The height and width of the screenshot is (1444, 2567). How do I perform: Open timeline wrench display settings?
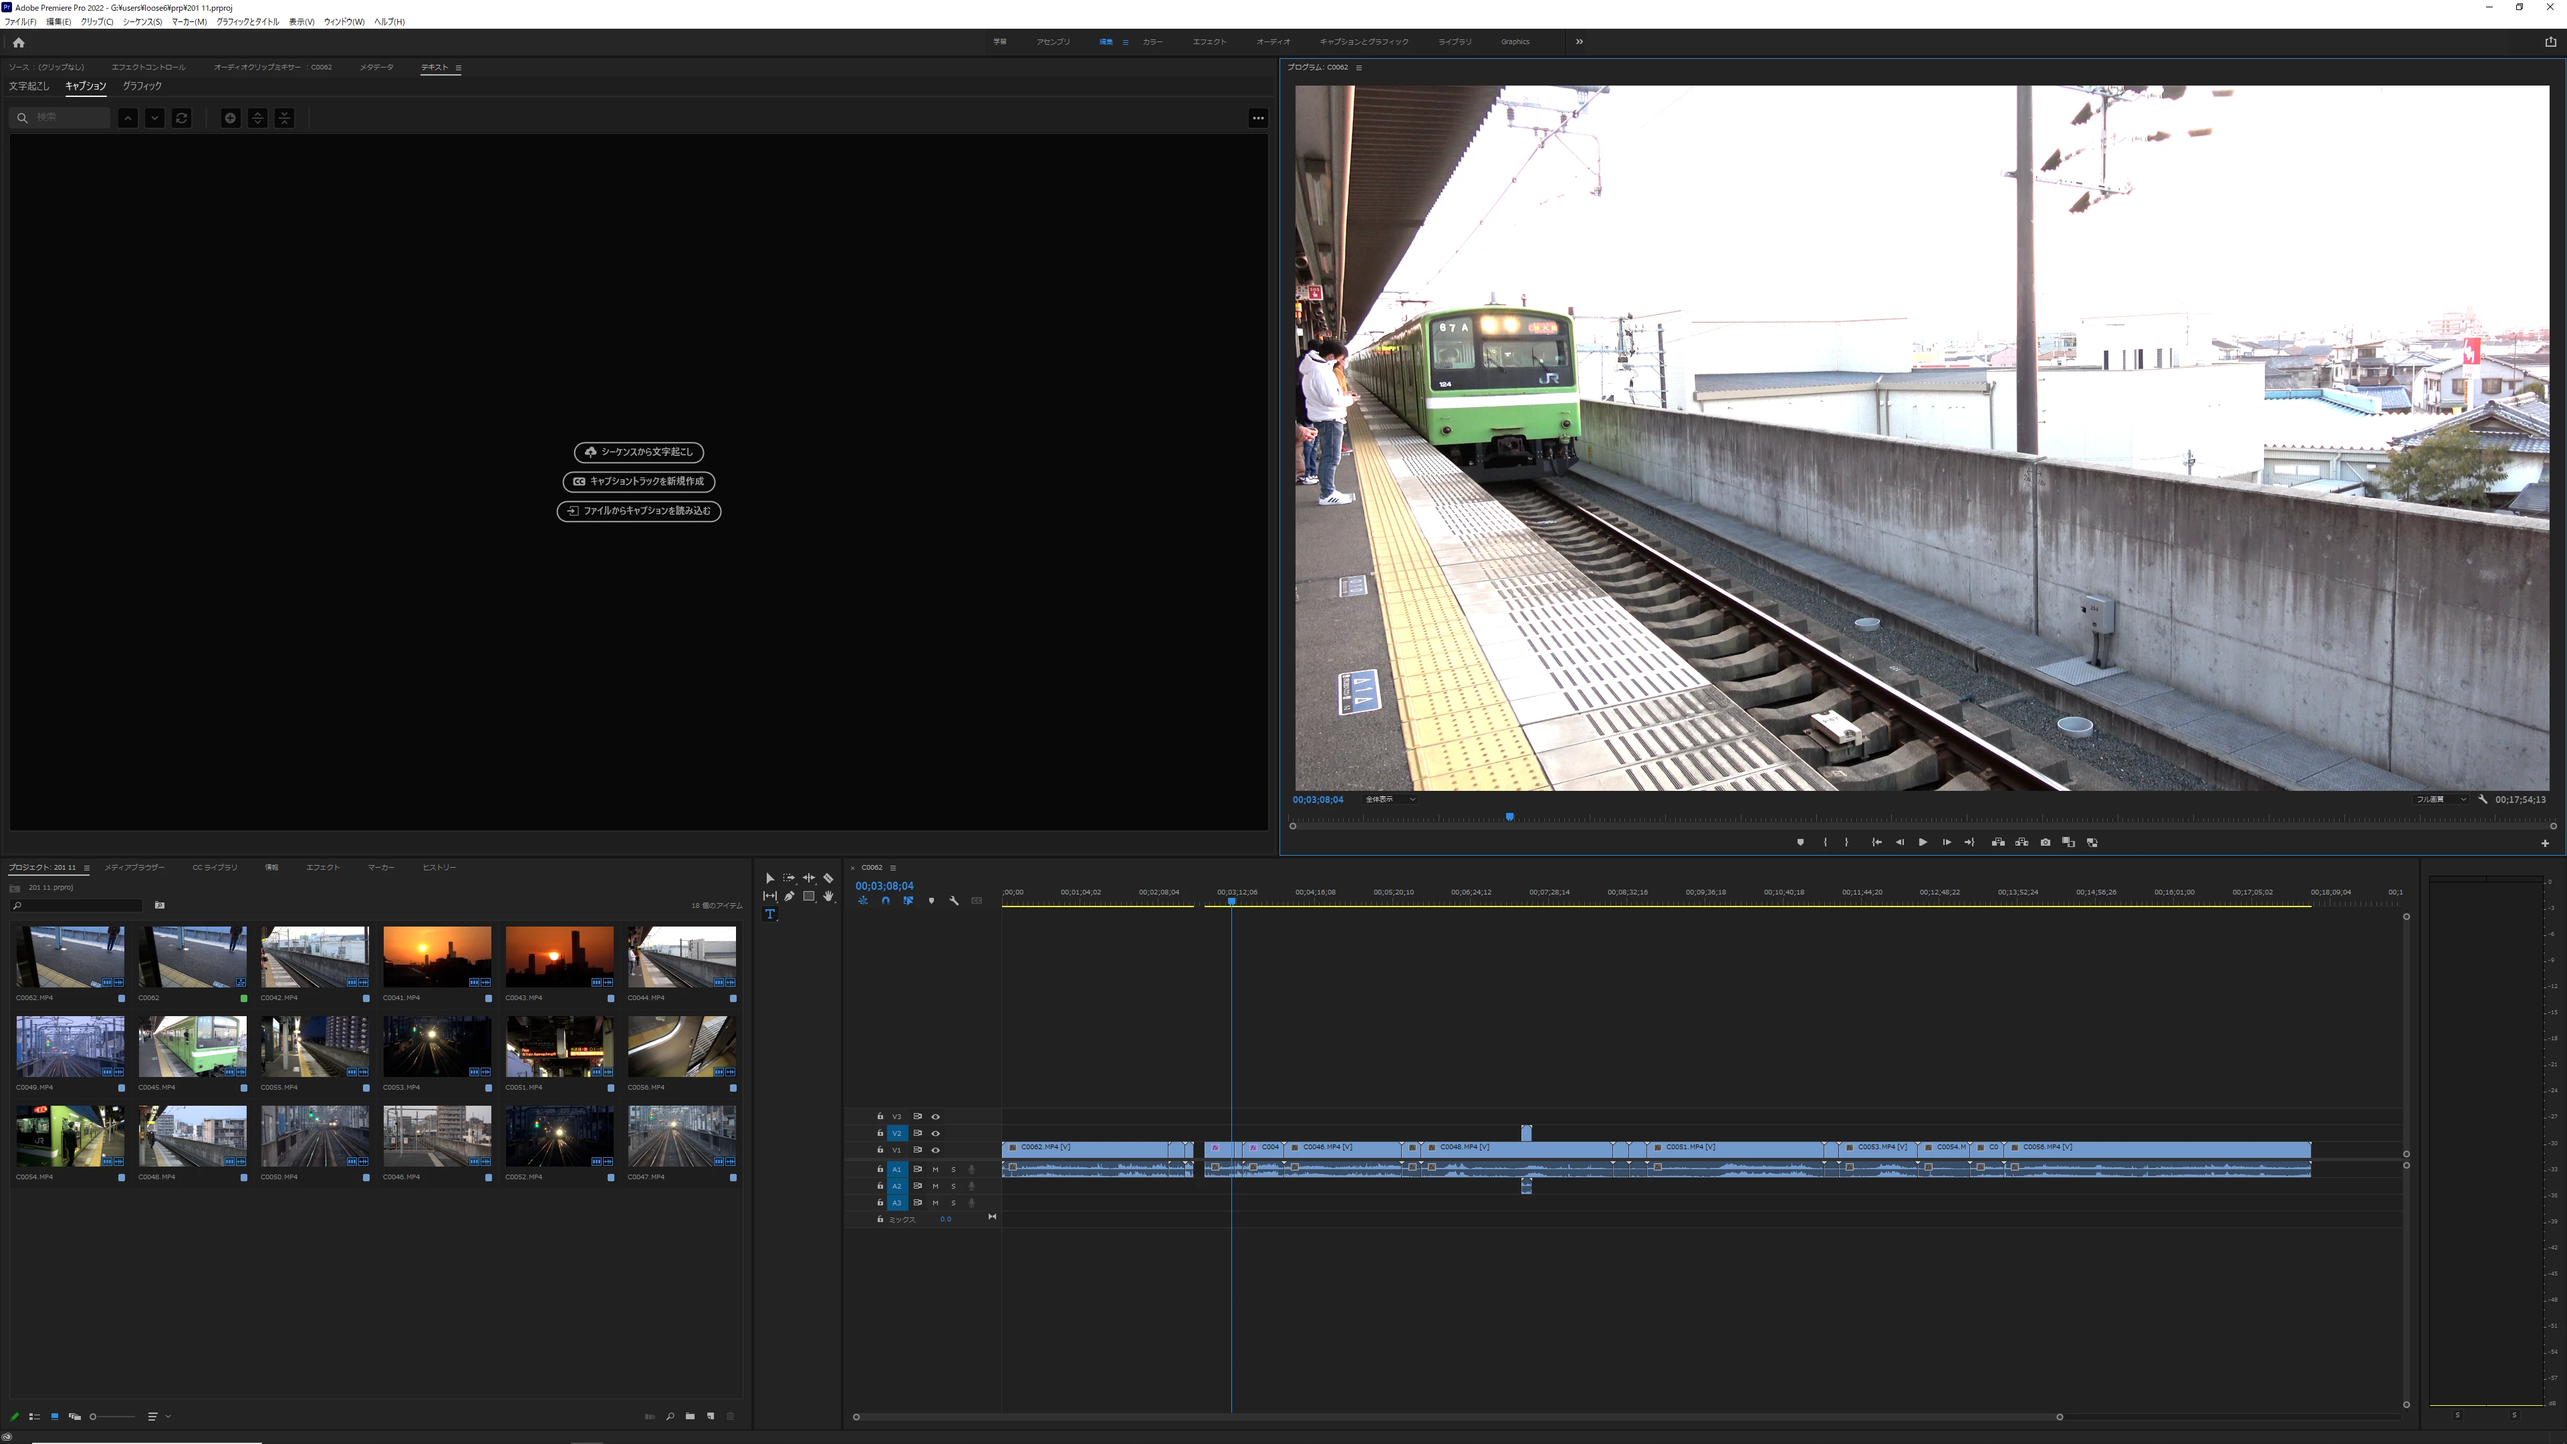[954, 901]
